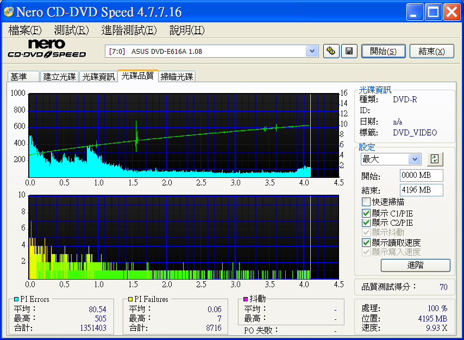Click the speed value 9.93 X

(x=436, y=328)
